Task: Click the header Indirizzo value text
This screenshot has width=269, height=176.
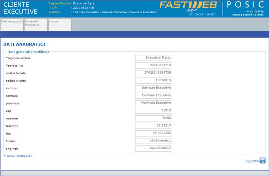Action: pos(115,12)
